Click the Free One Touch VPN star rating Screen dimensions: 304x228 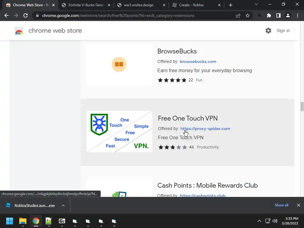(x=172, y=147)
